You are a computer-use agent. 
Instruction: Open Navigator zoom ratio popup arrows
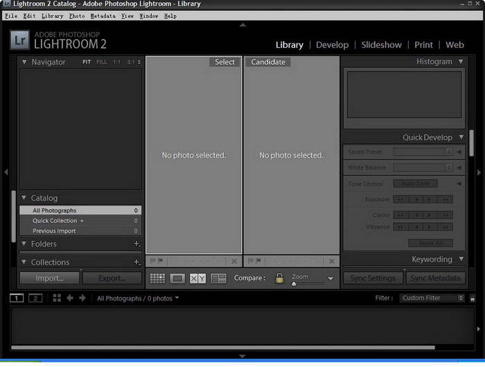(139, 62)
